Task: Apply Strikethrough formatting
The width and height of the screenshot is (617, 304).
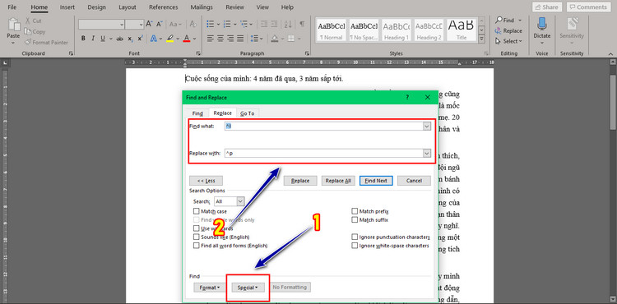Action: [120, 39]
